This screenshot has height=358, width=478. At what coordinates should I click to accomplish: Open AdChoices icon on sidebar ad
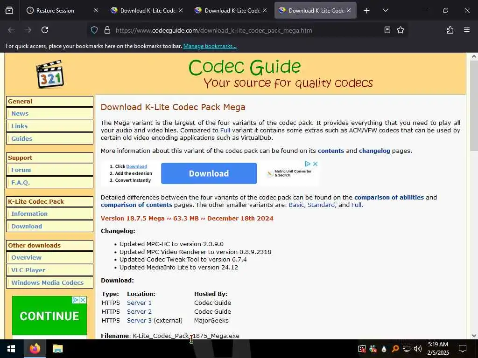click(75, 300)
